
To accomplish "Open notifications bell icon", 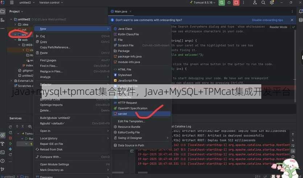I will click(301, 11).
